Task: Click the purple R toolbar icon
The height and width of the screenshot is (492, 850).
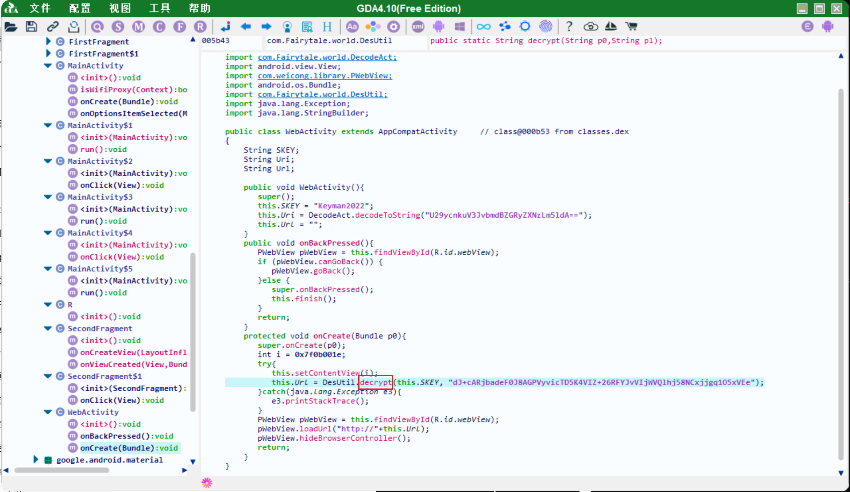Action: pos(201,27)
